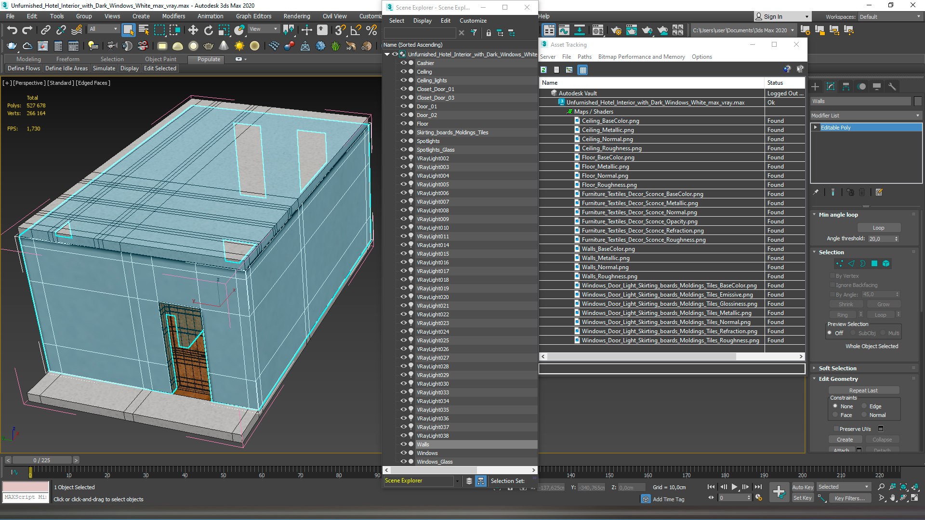The image size is (925, 520).
Task: Click the Auto Key button
Action: [x=803, y=487]
